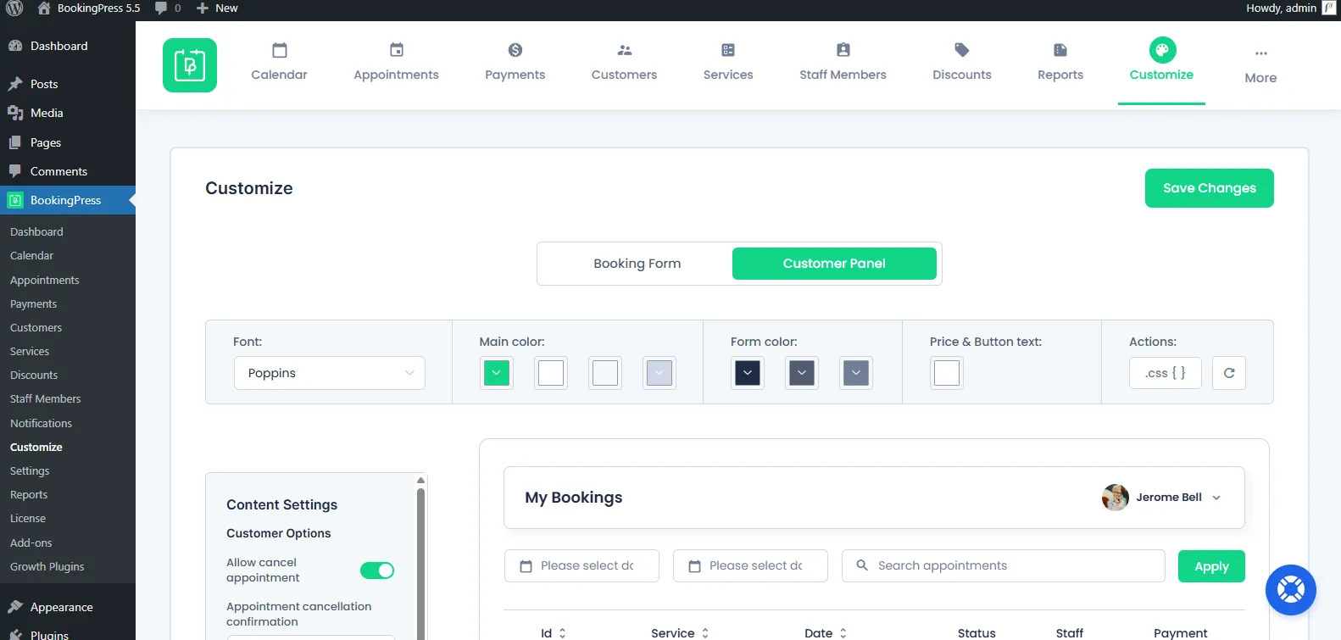Pick the green Main color swatch

[497, 373]
